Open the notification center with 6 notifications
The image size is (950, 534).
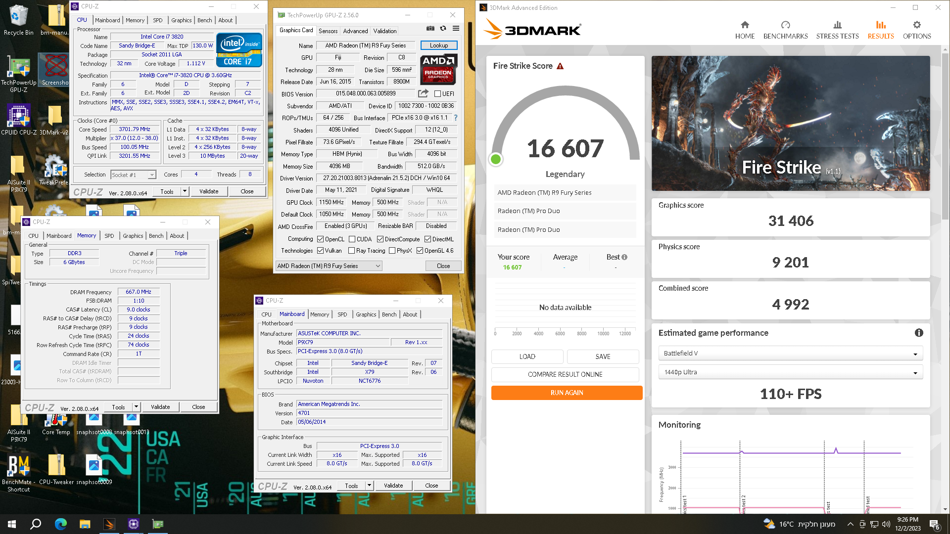(x=935, y=525)
